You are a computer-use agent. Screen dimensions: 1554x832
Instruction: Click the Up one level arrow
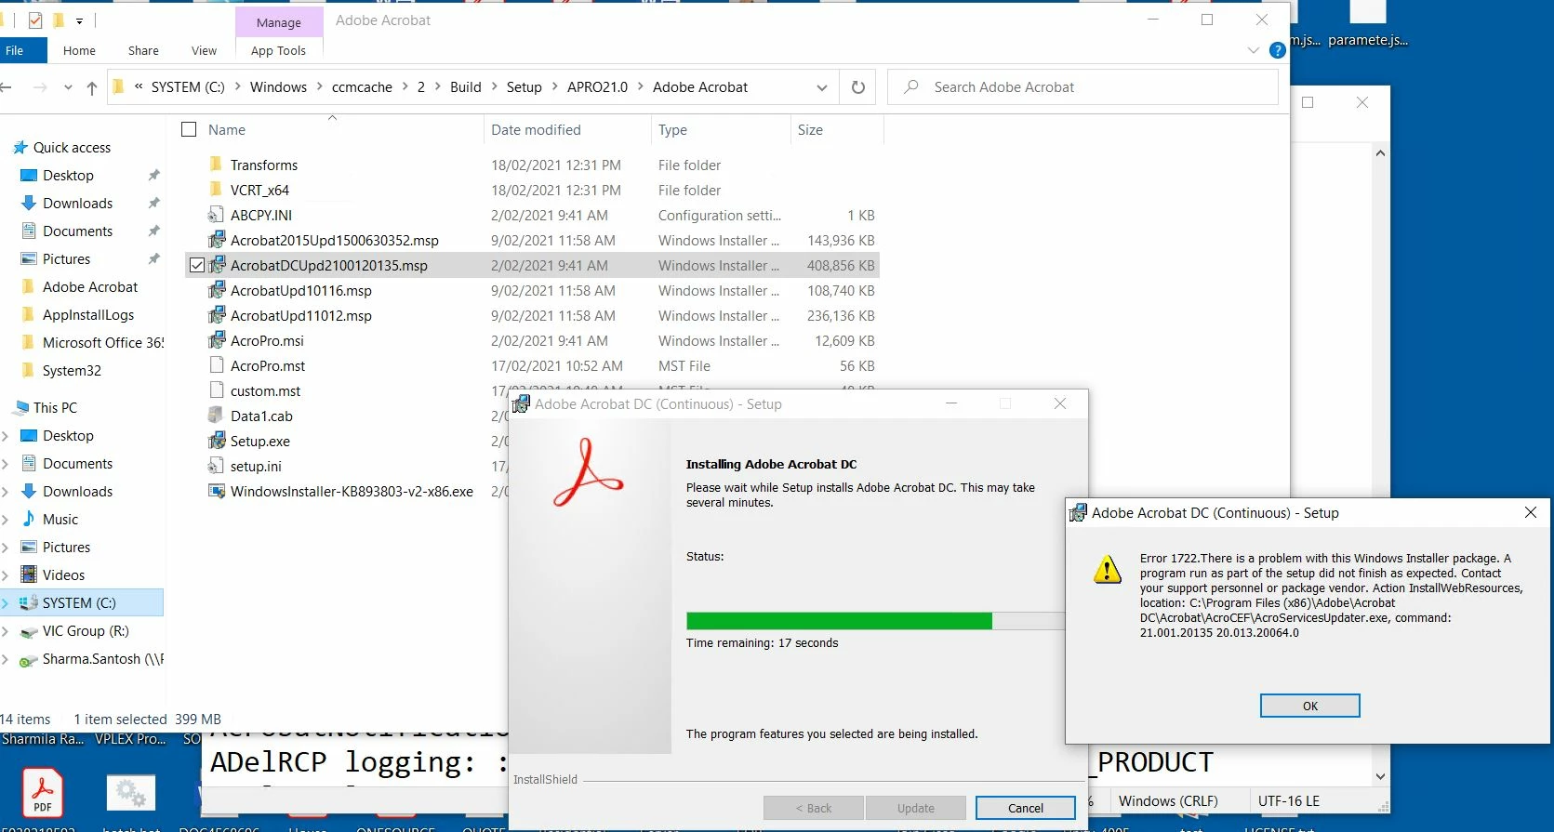tap(91, 87)
